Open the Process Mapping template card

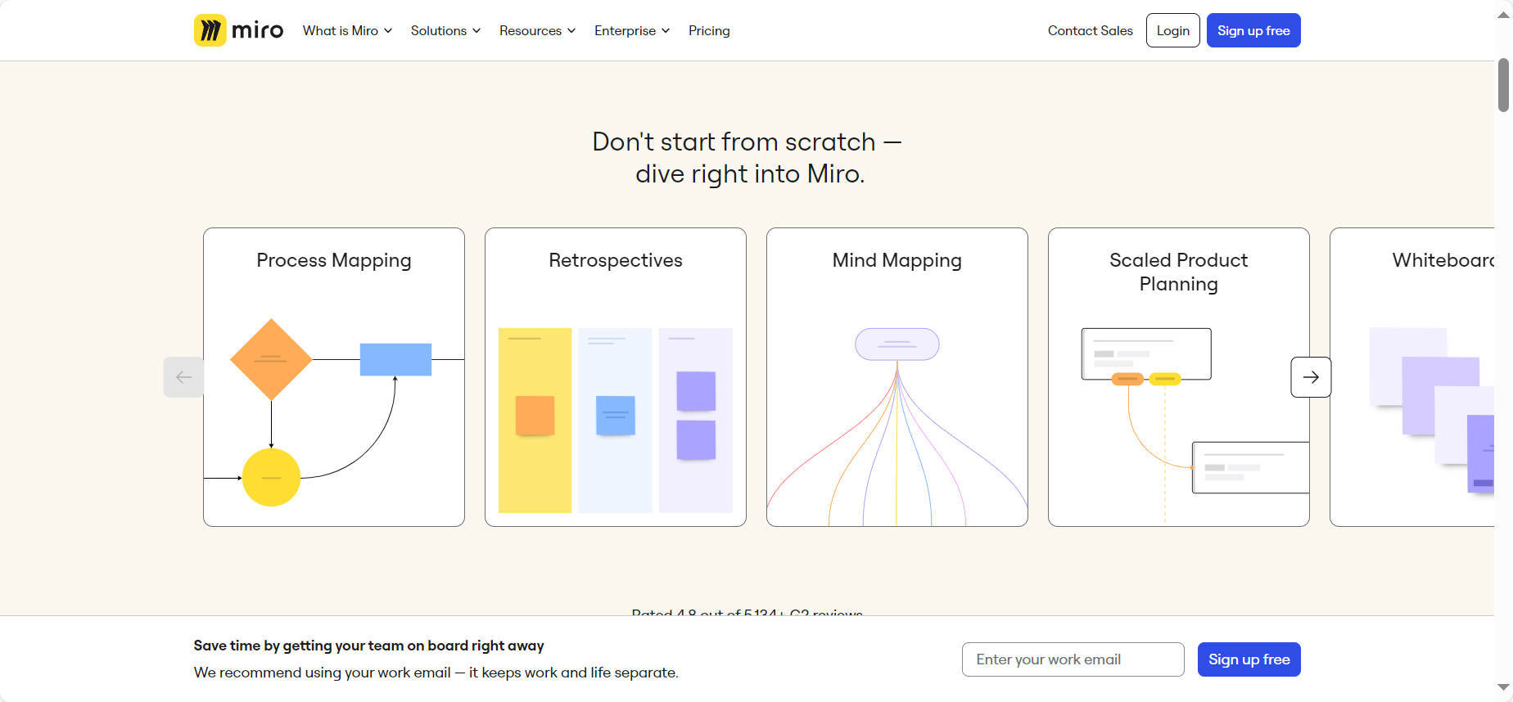(x=334, y=377)
